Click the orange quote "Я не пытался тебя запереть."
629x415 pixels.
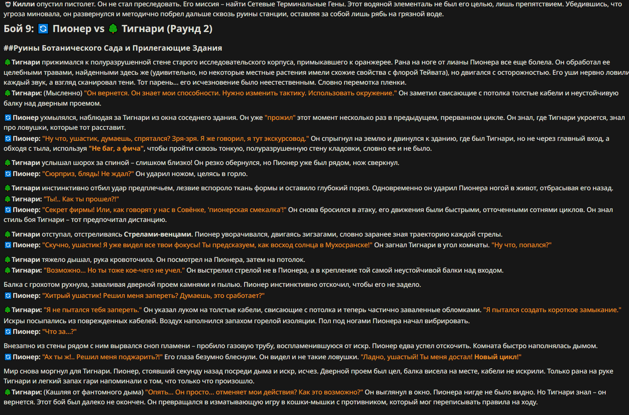tap(92, 310)
